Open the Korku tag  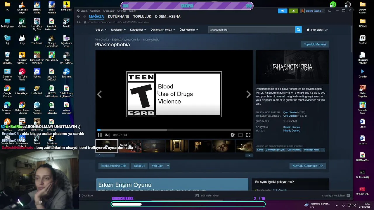click(260, 150)
